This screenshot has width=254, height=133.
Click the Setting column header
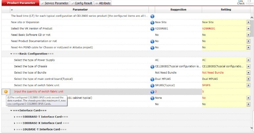pyautogui.click(x=226, y=10)
